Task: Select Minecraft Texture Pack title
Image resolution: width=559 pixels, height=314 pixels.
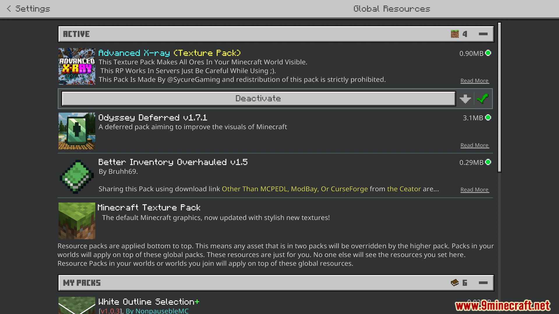Action: pos(149,207)
